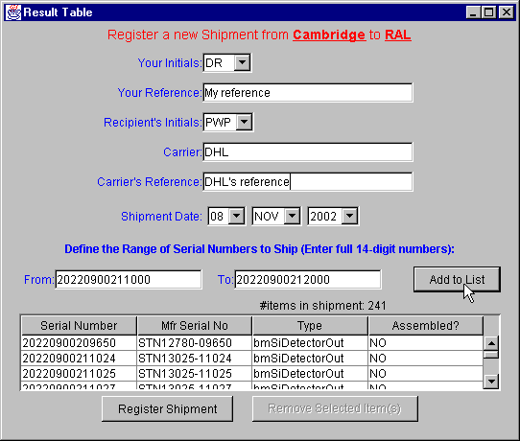
Task: Click the To serial number field
Action: 308,279
